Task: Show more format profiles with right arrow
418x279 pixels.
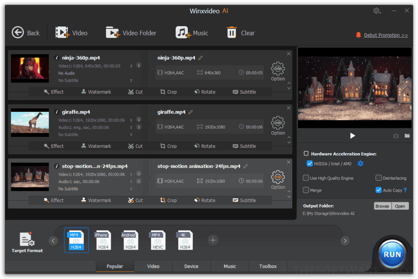Action: point(345,241)
